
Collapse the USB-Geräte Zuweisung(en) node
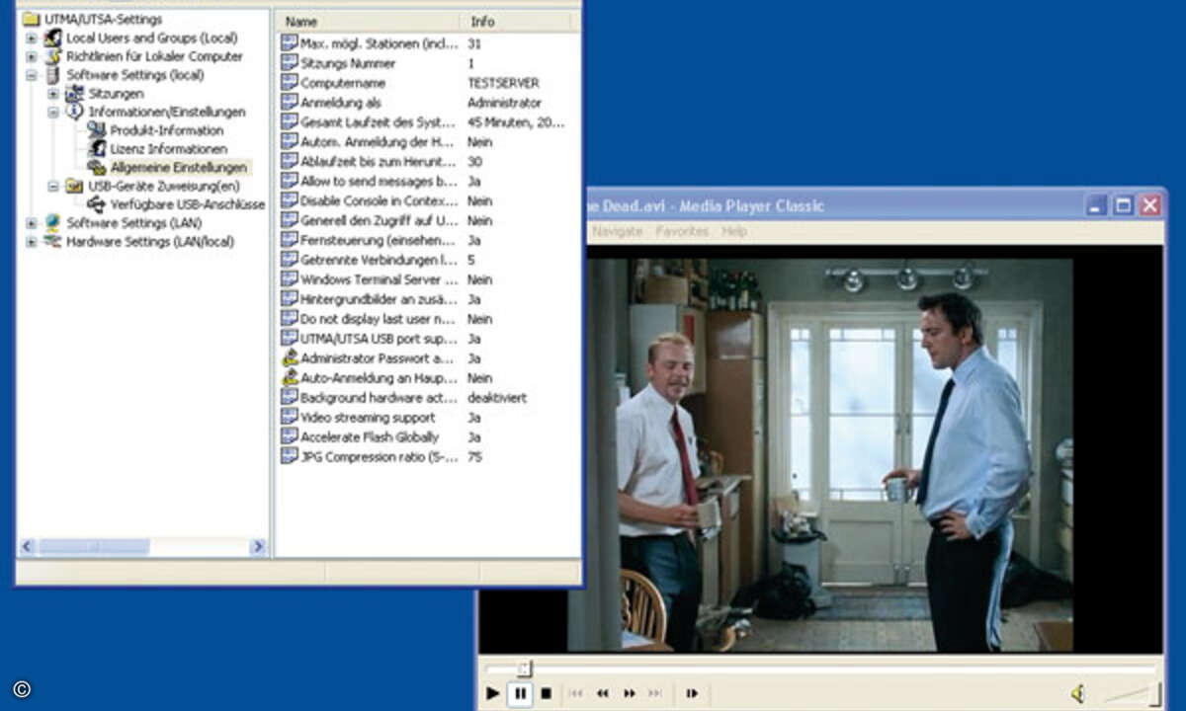coord(53,187)
